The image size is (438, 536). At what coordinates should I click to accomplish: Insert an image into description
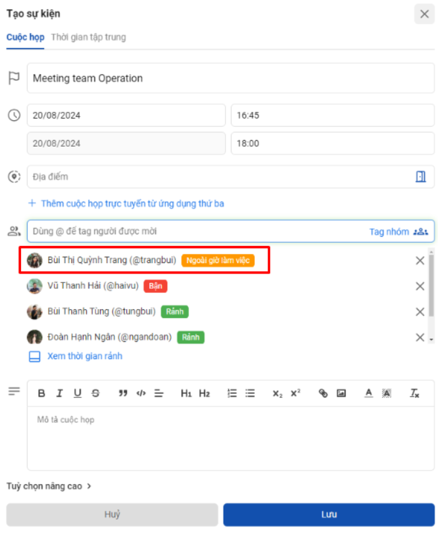click(341, 393)
